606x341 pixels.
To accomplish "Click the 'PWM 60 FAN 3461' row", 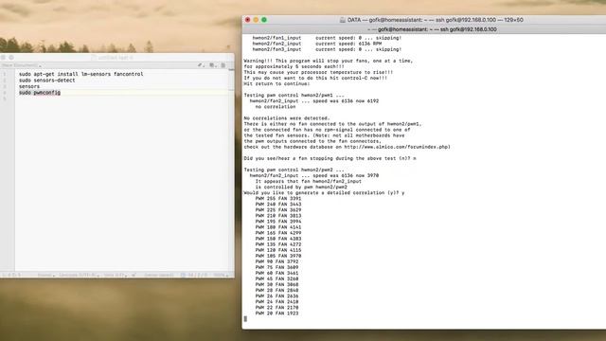I will tap(276, 273).
